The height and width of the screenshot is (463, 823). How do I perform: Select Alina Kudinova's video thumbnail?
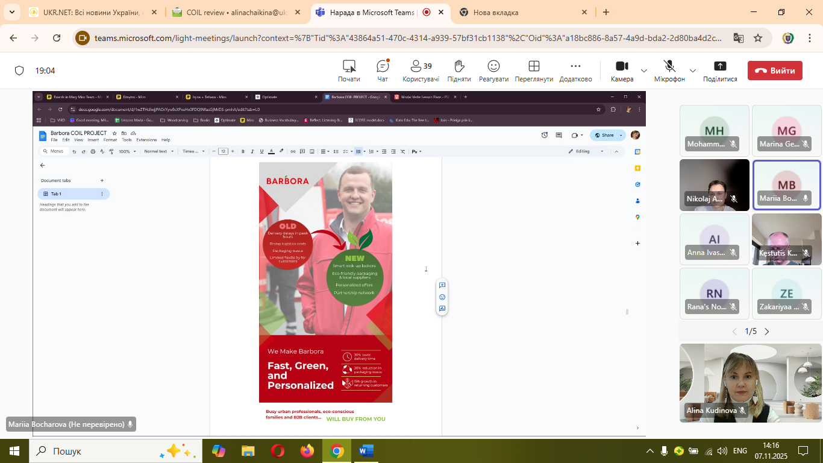750,382
